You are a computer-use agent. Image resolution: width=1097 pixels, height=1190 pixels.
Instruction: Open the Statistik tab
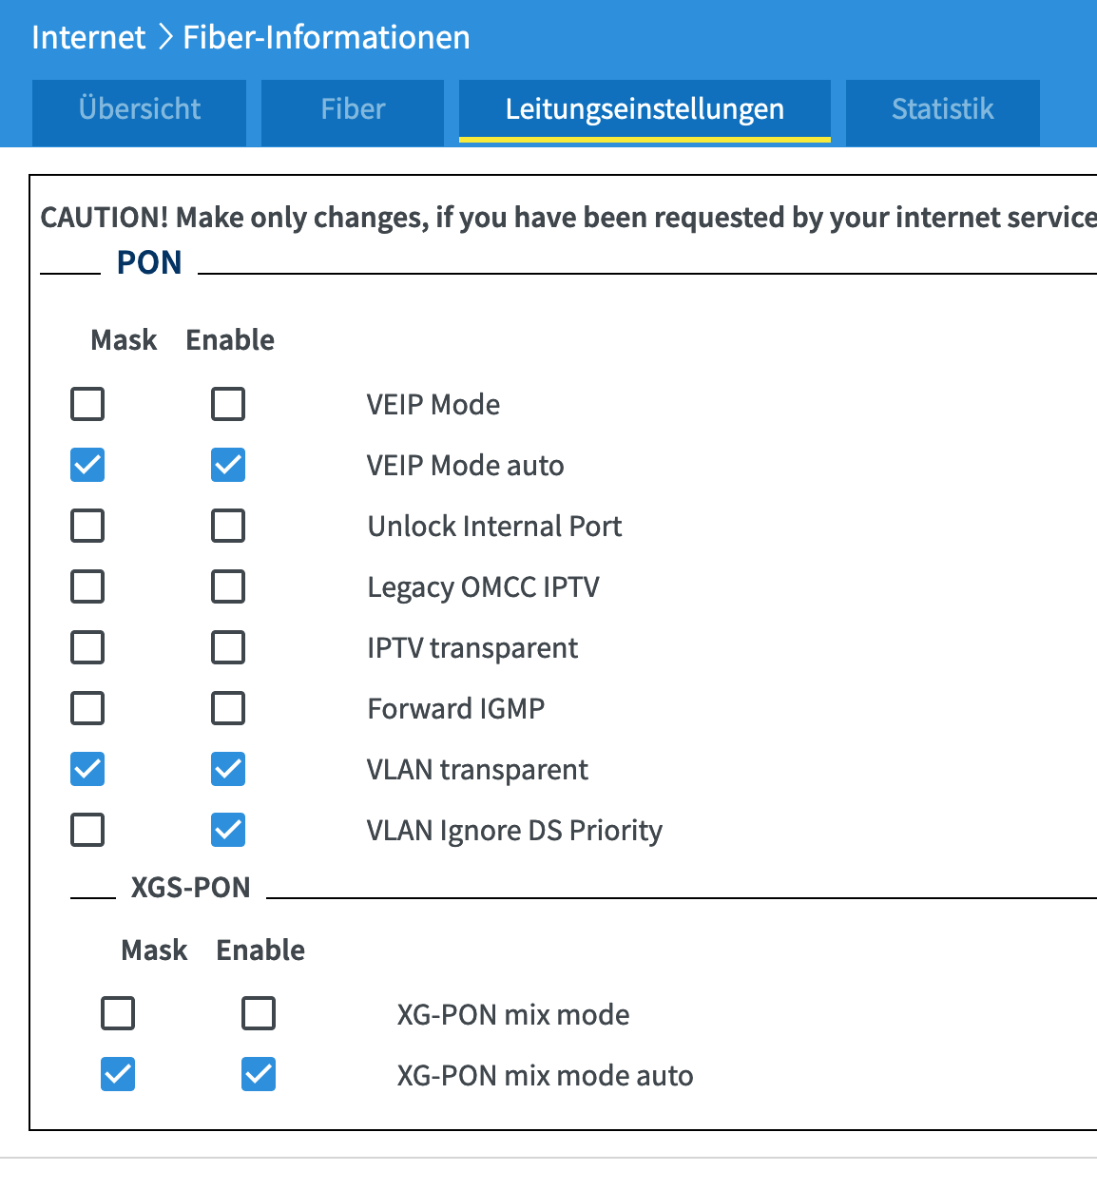coord(942,111)
